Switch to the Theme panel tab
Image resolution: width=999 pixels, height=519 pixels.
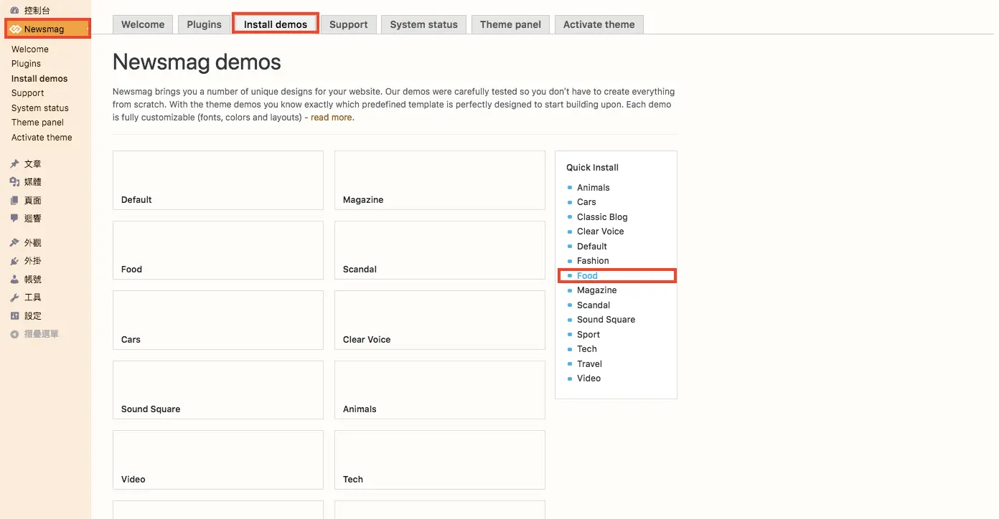[x=511, y=24]
